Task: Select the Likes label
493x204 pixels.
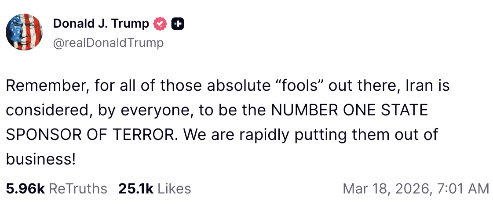Action: 174,189
